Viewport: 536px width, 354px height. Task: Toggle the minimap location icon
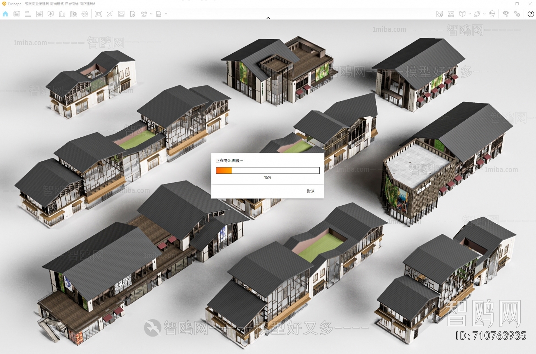(x=440, y=14)
